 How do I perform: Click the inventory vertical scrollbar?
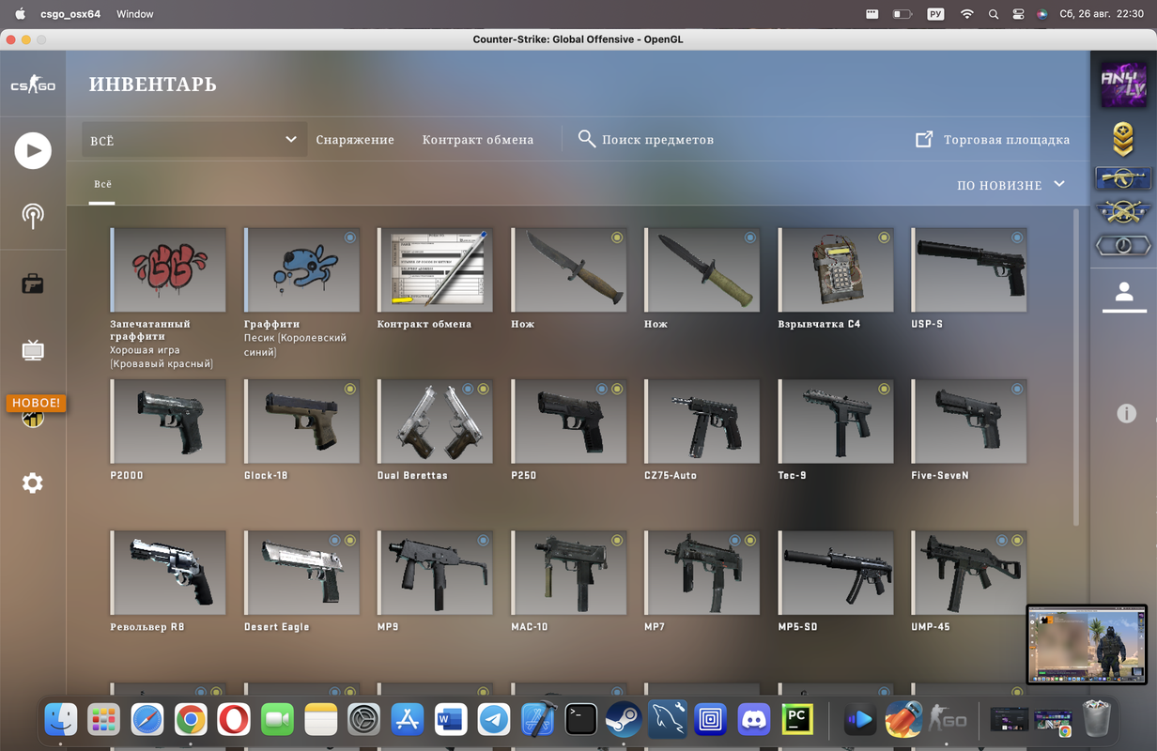(1076, 367)
